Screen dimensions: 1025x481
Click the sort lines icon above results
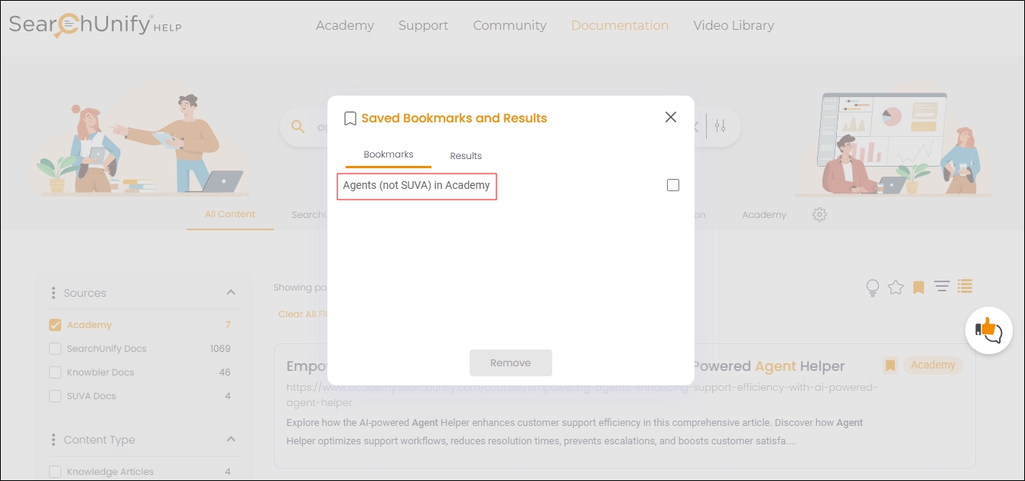942,287
